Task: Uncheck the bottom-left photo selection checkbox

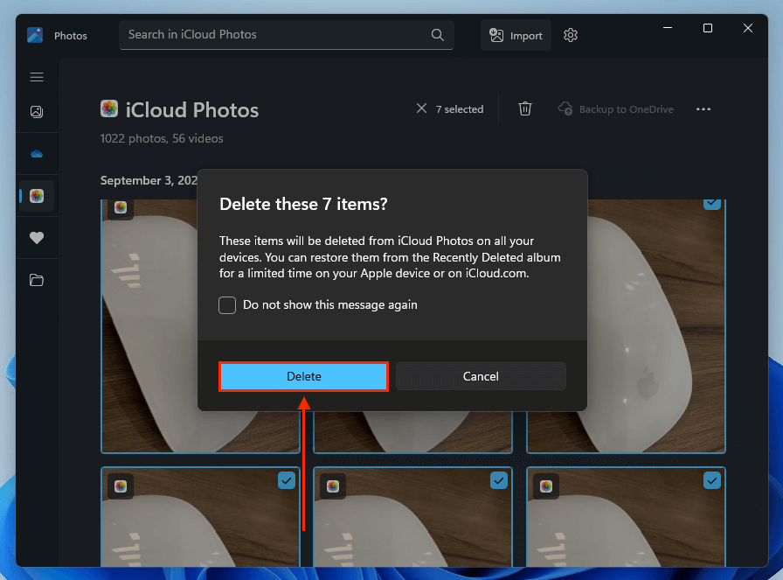Action: point(287,480)
